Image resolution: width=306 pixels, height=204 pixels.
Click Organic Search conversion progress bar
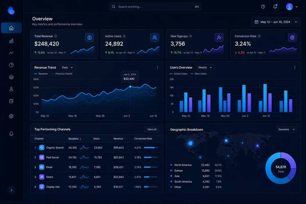(x=151, y=148)
